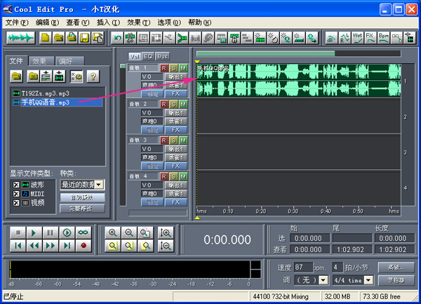Click the Fast forward button
Viewport: 421px width, 304px height.
(51, 246)
